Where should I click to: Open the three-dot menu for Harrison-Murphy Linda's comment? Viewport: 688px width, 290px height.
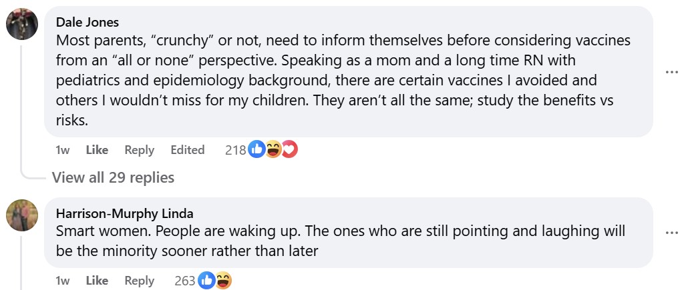pos(671,233)
